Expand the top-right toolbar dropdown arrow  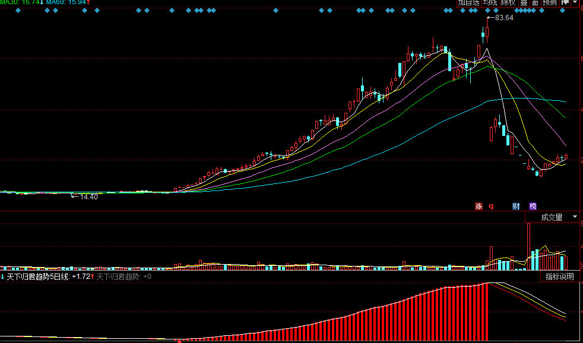coord(575,2)
